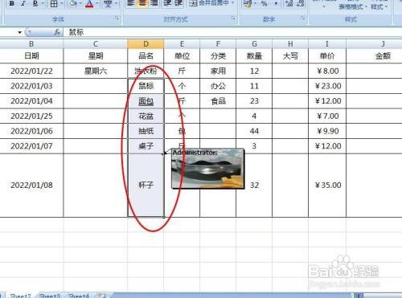Select column G header
The height and width of the screenshot is (298, 402).
pyautogui.click(x=254, y=44)
